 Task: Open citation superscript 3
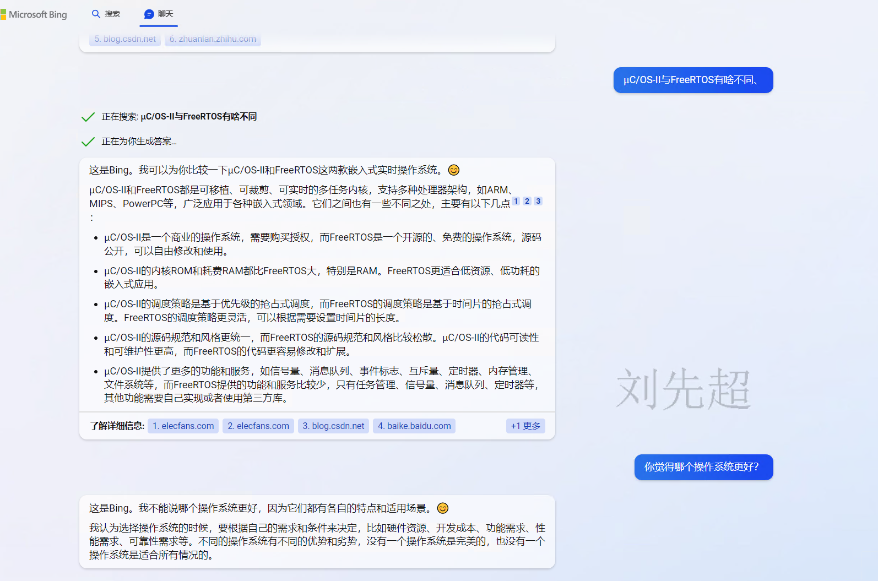[538, 201]
